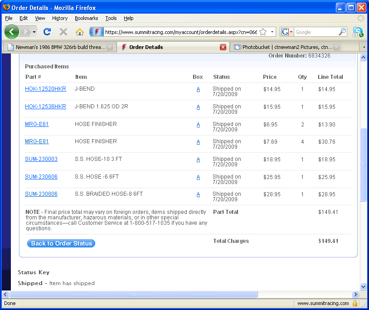Screen dimensions: 369x310
Task: Click Box A link for S.S. HOSE-10 3 FT
Action: (x=198, y=160)
